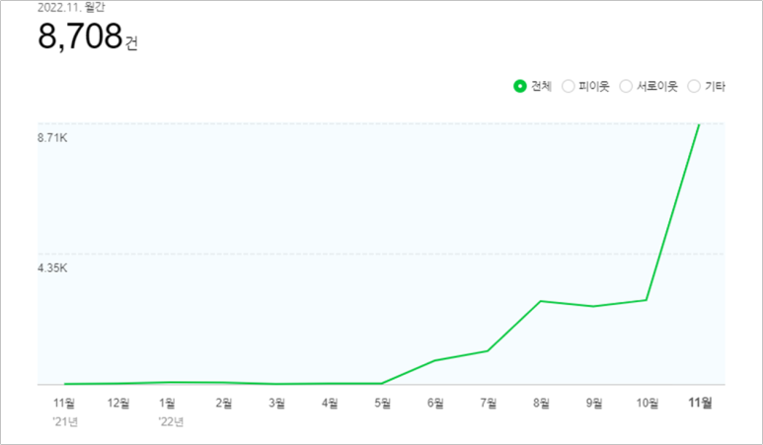
Task: Click the 5월 month label
Action: click(x=382, y=404)
